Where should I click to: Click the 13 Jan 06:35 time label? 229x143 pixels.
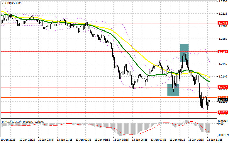coord(140,140)
